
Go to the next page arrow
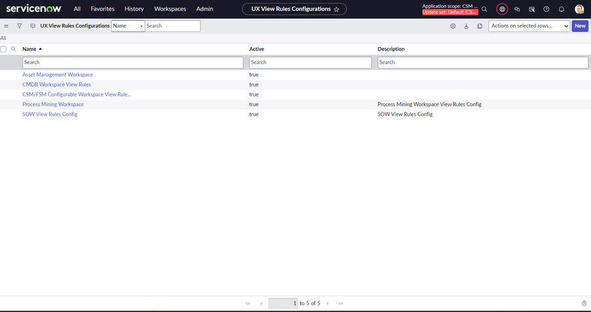coord(327,303)
